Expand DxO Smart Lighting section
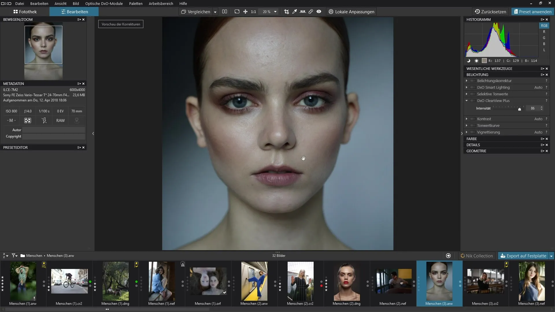 (x=467, y=87)
